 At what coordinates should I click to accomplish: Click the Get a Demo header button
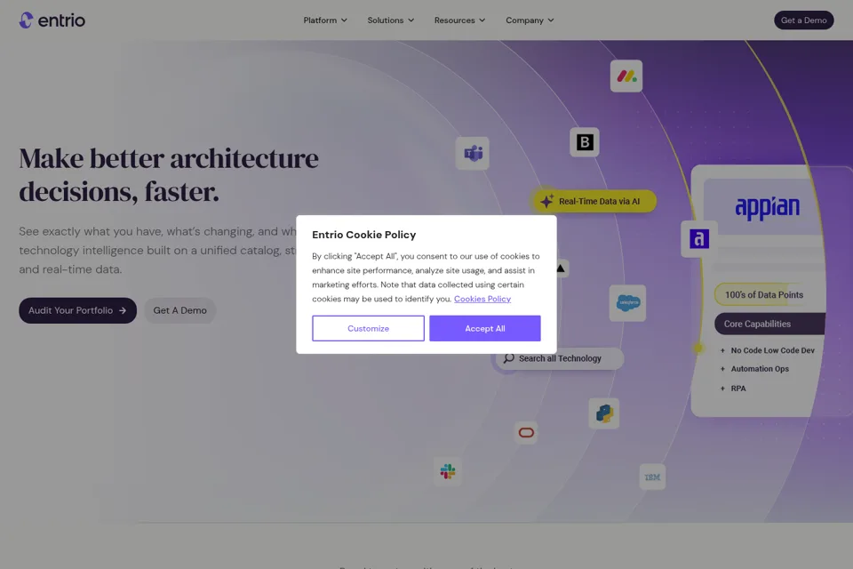[x=803, y=20]
